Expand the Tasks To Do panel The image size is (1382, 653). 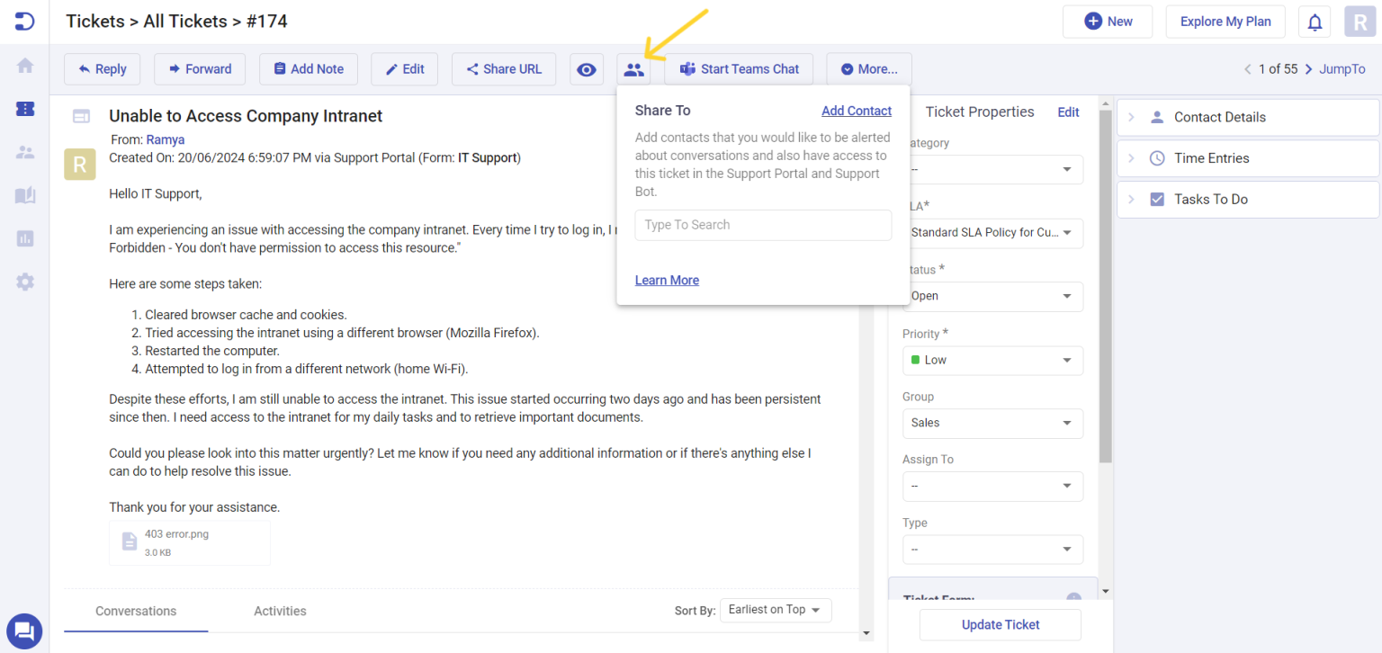pos(1247,199)
